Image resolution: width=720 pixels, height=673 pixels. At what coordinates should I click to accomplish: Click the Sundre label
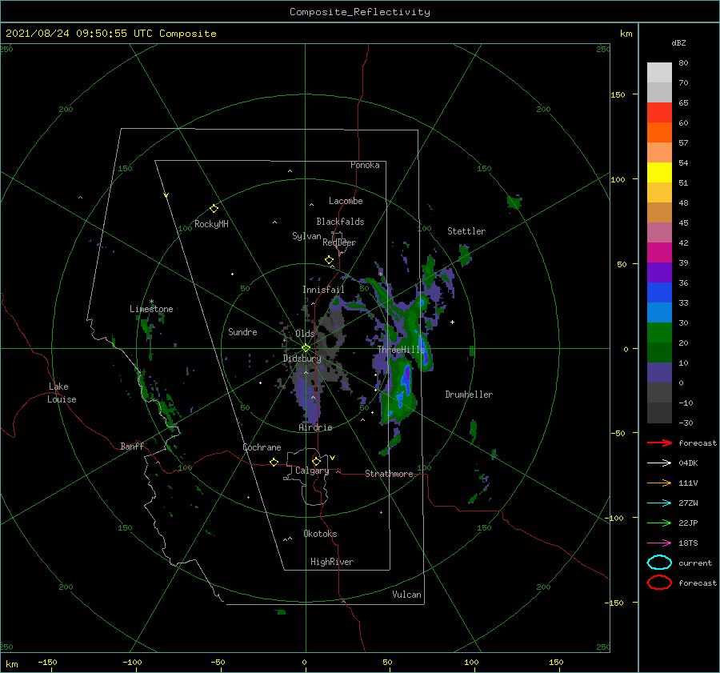tap(242, 331)
